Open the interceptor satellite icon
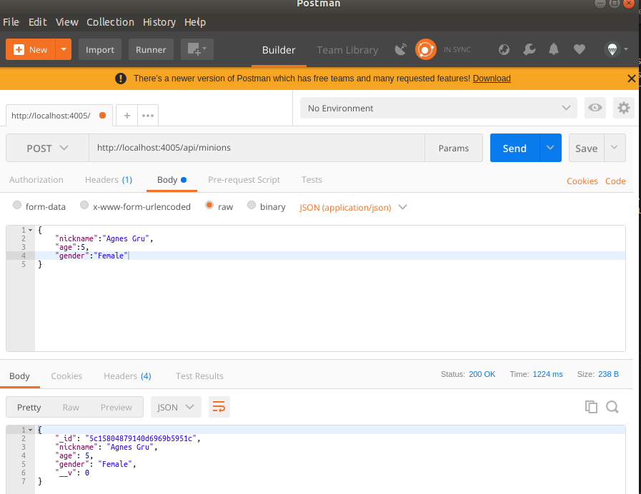Image resolution: width=641 pixels, height=494 pixels. pyautogui.click(x=401, y=49)
